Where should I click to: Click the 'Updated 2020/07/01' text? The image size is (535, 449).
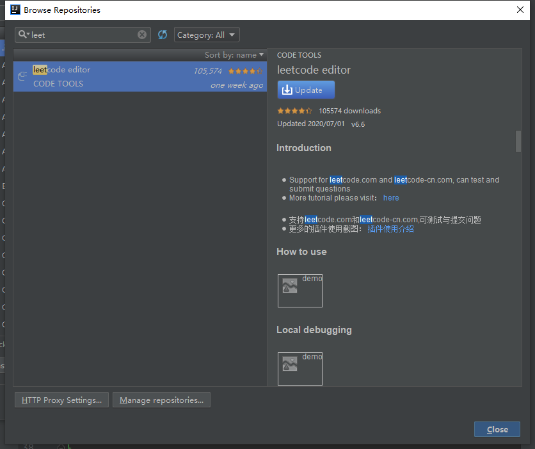[311, 124]
